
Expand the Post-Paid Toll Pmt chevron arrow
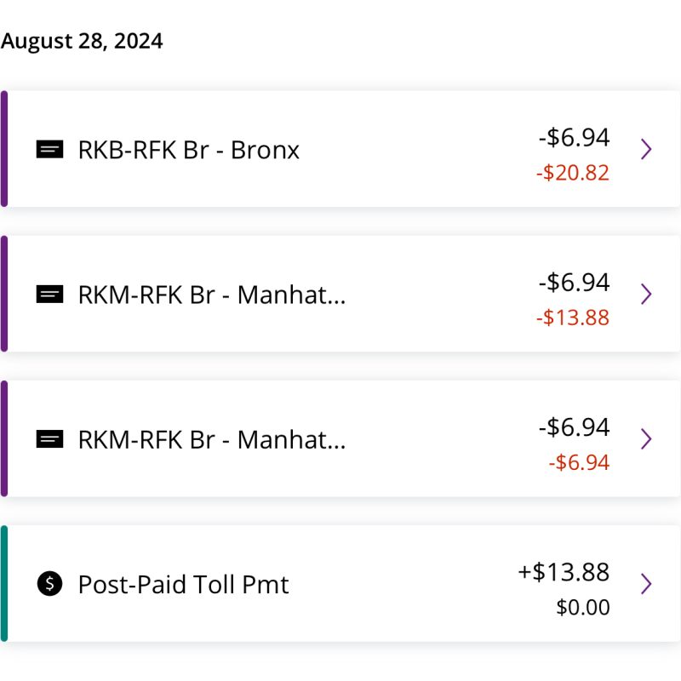pyautogui.click(x=646, y=584)
